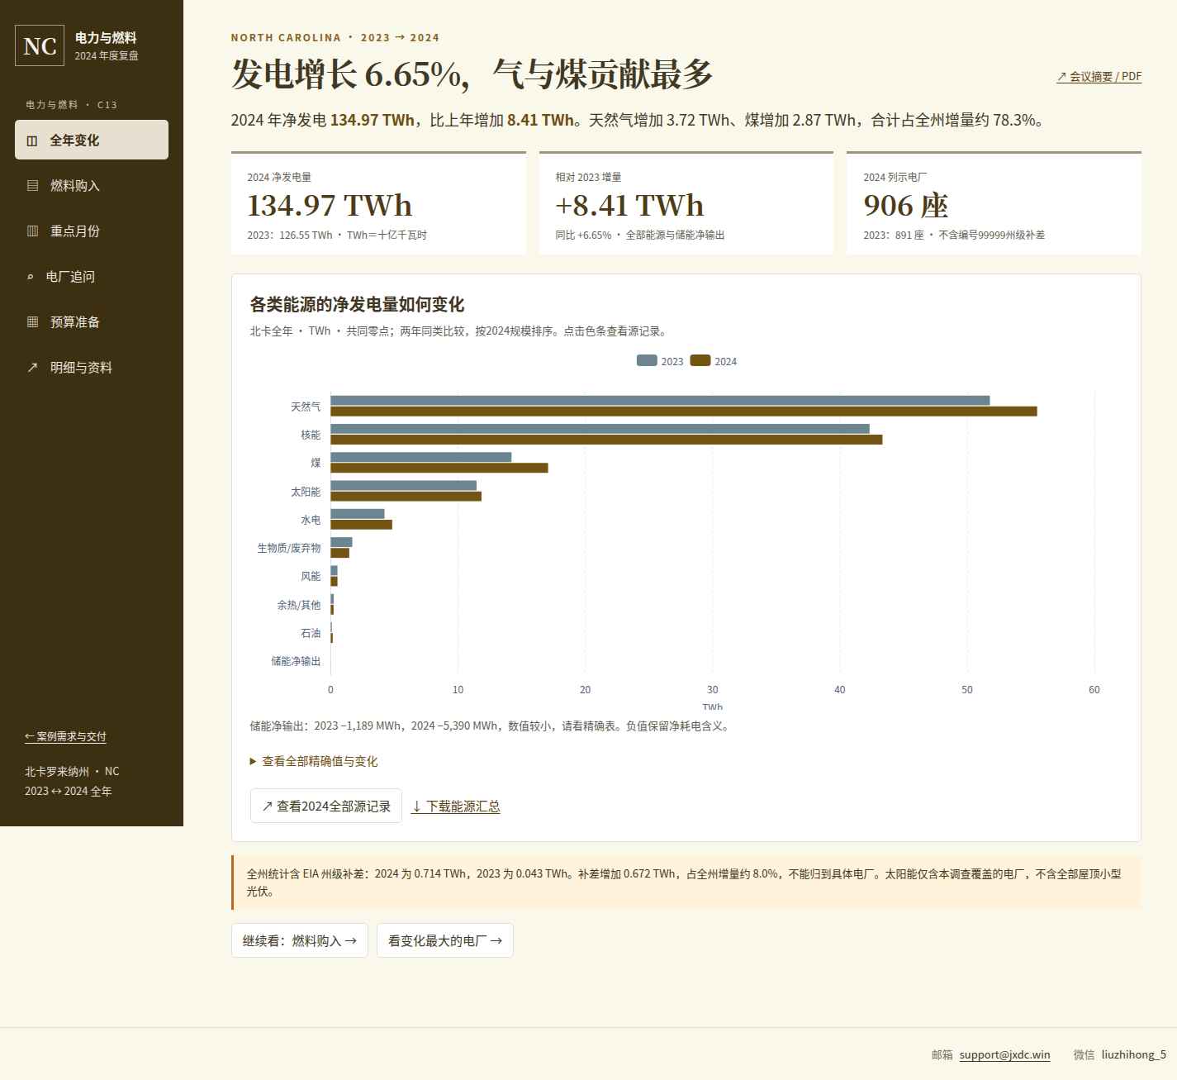Open 电厂追问 in the sidebar
Image resolution: width=1177 pixels, height=1080 pixels.
(92, 276)
